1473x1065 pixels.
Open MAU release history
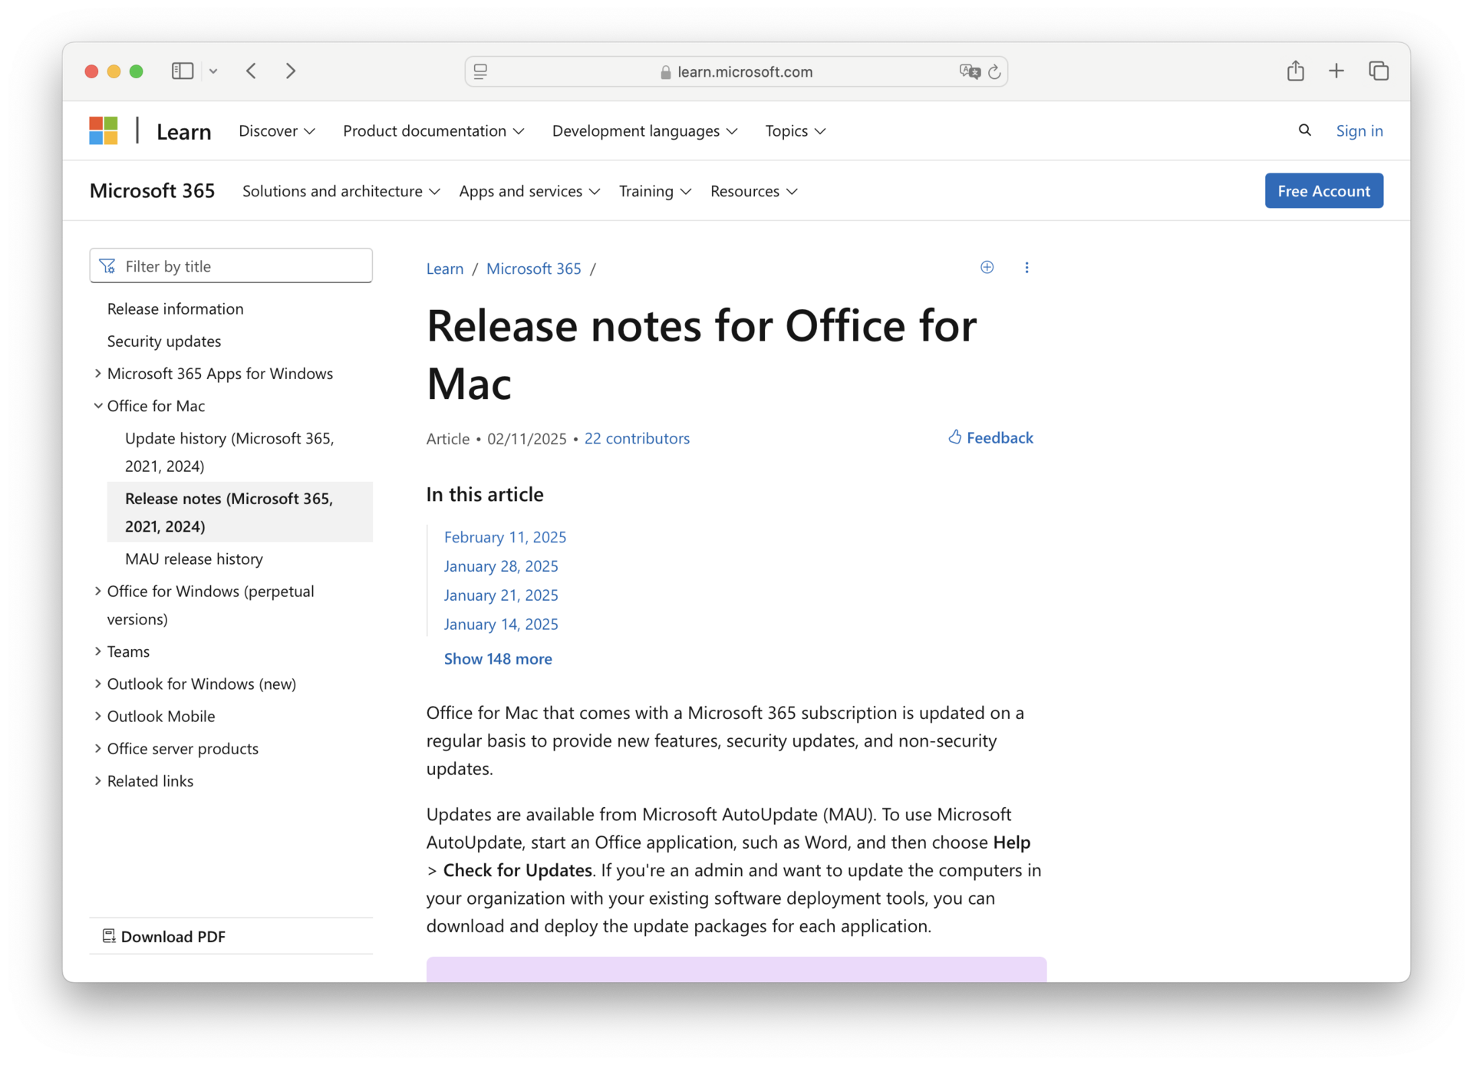[193, 559]
